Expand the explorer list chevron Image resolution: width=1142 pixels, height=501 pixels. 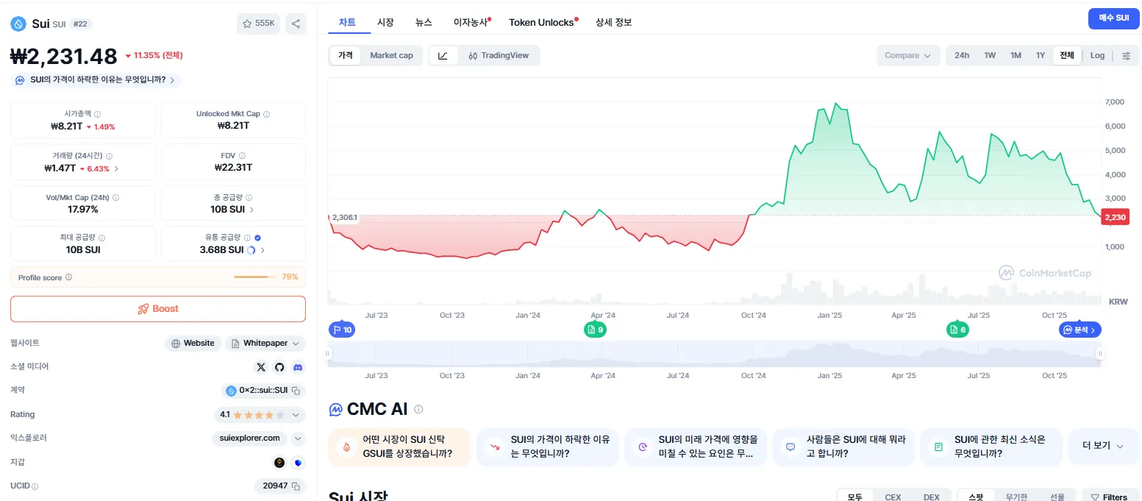pos(298,438)
